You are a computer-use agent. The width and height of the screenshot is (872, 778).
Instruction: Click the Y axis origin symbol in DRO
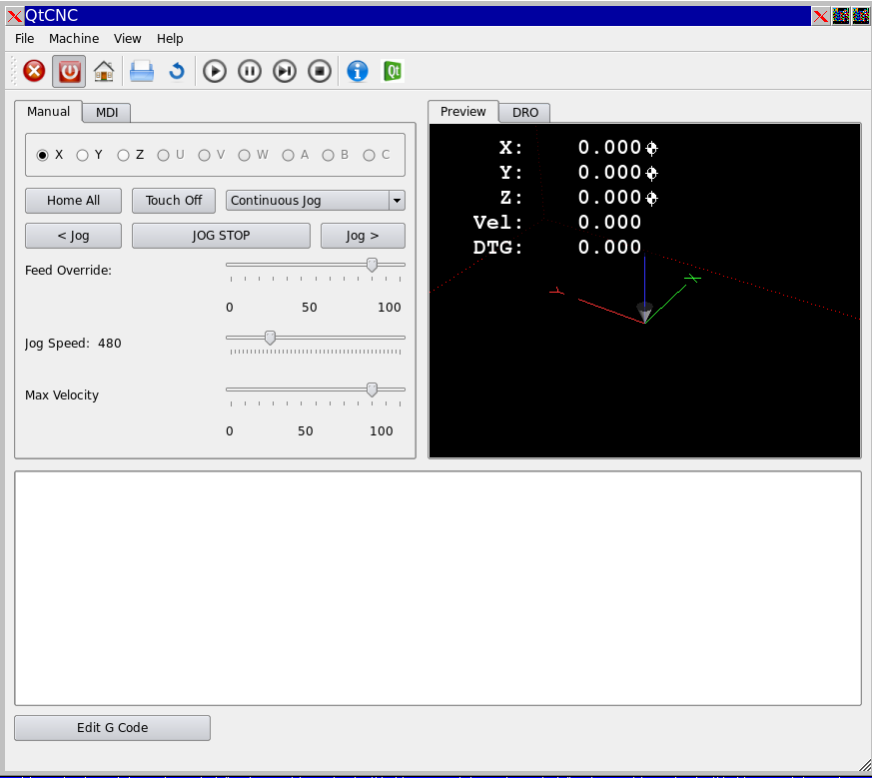point(652,173)
